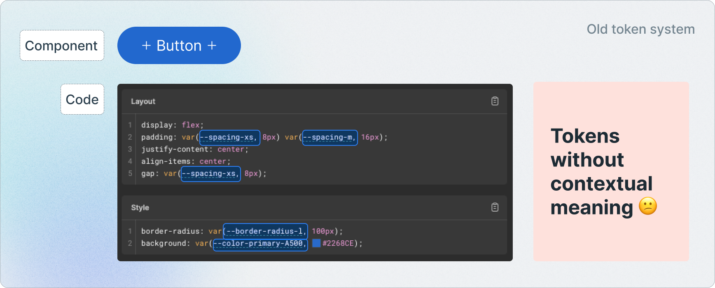Select --spacing-xs token in padding line
Screen dimensions: 715x288
(x=230, y=138)
